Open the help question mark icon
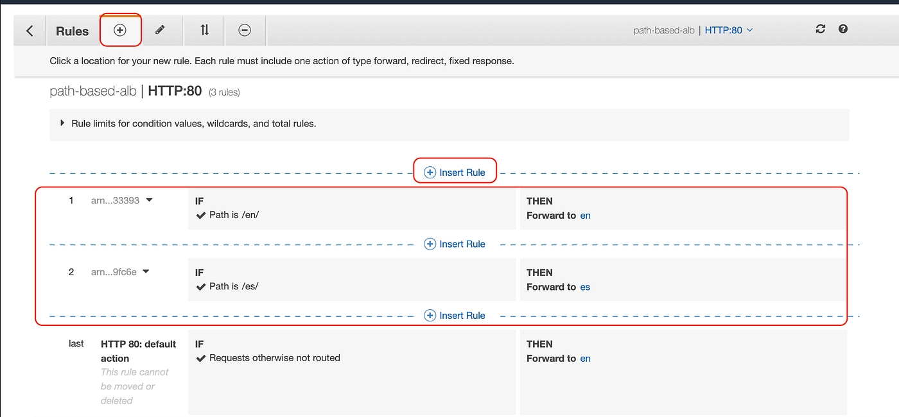 tap(843, 30)
